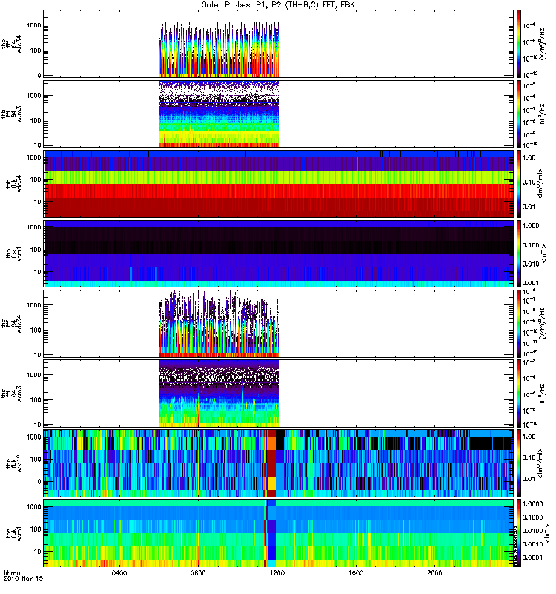The width and height of the screenshot is (556, 594).
Task: Select the '1200' time axis label
Action: [277, 573]
